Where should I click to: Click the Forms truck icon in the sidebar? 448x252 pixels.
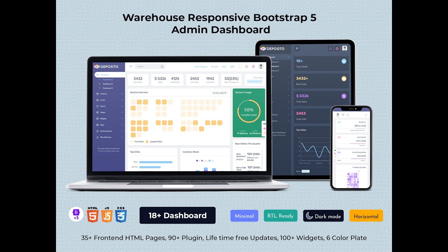pyautogui.click(x=97, y=100)
